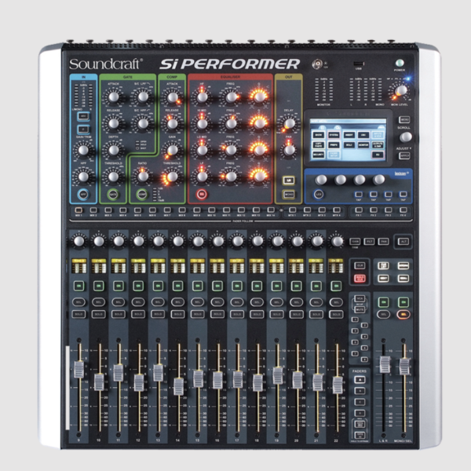Viewport: 471px width, 471px height.
Task: Toggle the LR routing button in OUT section
Action: 289,181
